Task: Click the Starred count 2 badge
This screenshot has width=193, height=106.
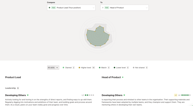Action: tap(73, 68)
